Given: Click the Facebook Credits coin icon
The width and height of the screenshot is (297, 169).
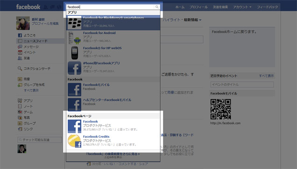Looking at the screenshot, I should [74, 141].
